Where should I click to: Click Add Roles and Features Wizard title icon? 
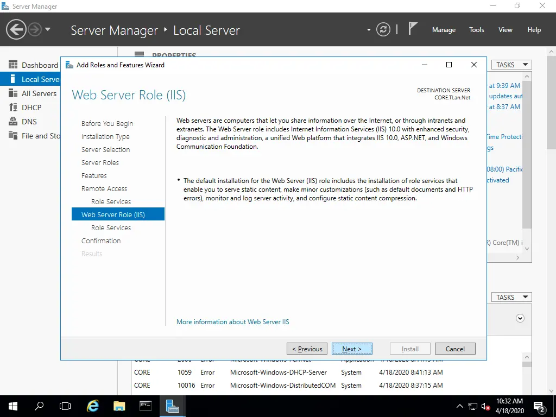(x=69, y=65)
